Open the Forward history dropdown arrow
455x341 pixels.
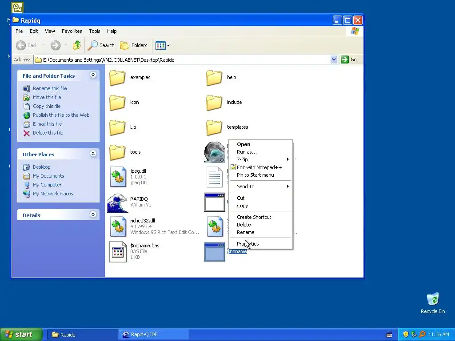pos(66,45)
